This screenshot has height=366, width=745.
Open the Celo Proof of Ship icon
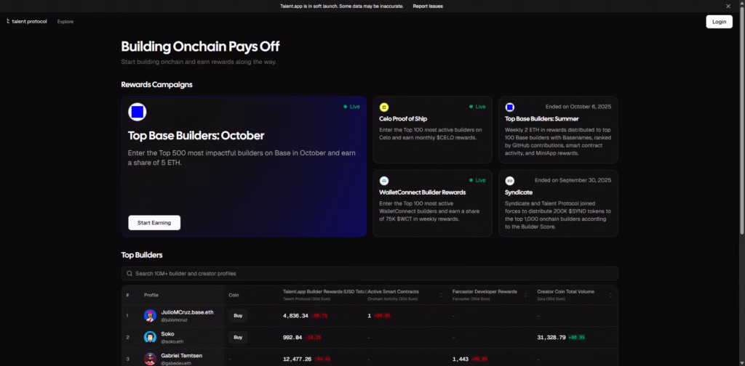384,107
